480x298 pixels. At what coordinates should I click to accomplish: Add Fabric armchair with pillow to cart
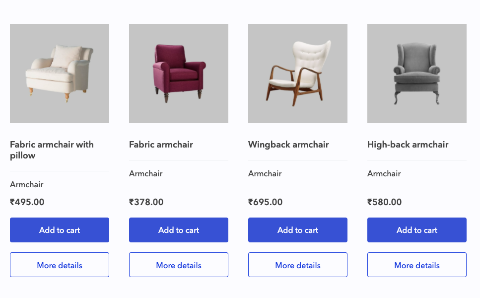60,230
